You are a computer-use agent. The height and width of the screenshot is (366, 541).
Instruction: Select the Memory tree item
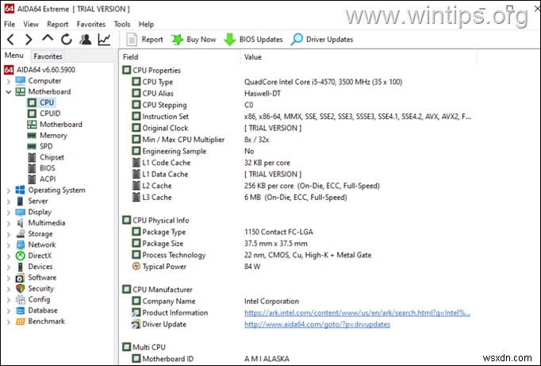[x=53, y=135]
